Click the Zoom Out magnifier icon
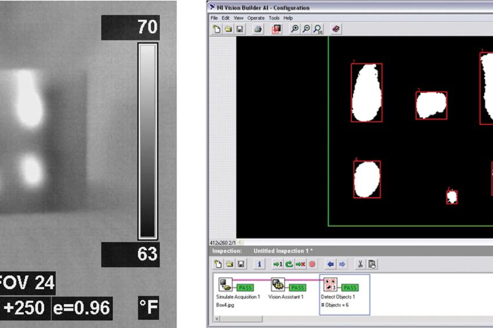The width and height of the screenshot is (493, 328). click(306, 29)
